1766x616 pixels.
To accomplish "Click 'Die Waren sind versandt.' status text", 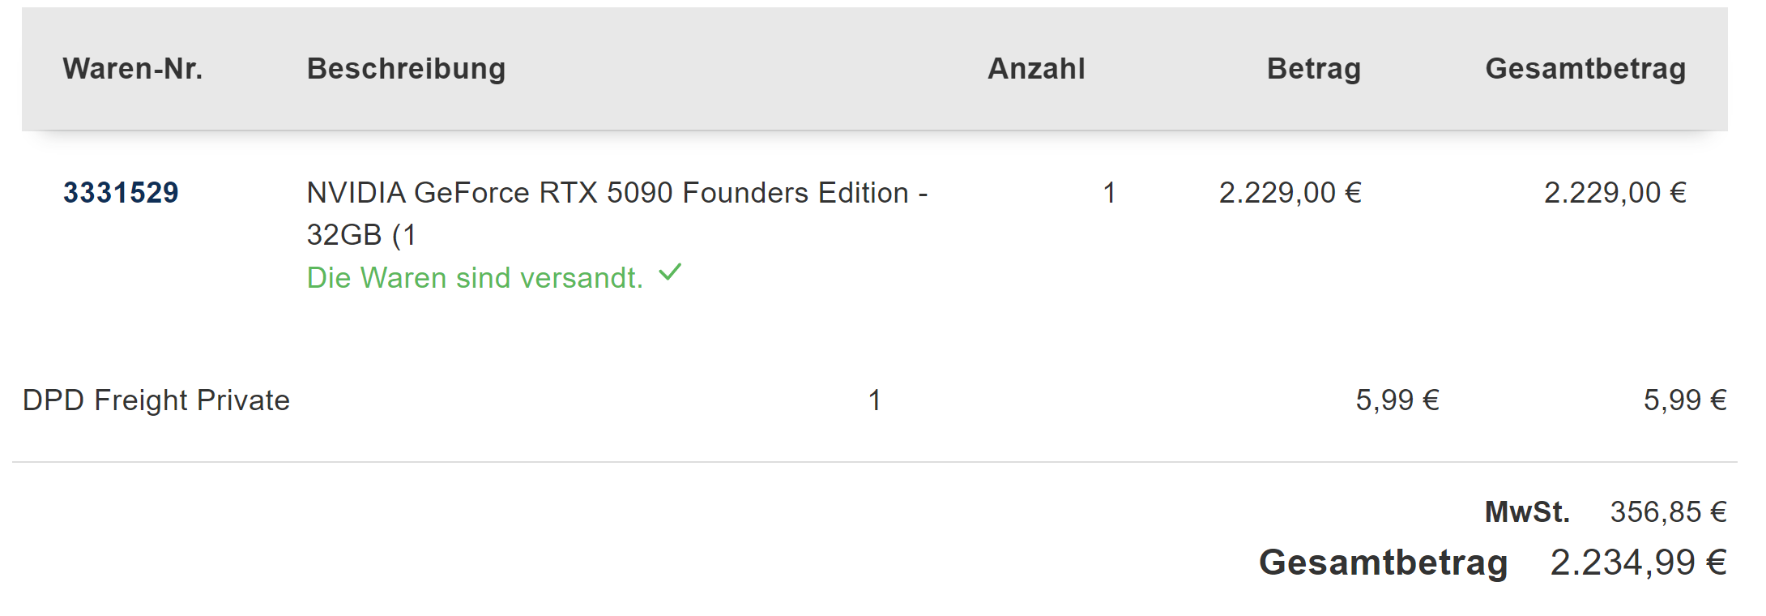I will pos(475,278).
